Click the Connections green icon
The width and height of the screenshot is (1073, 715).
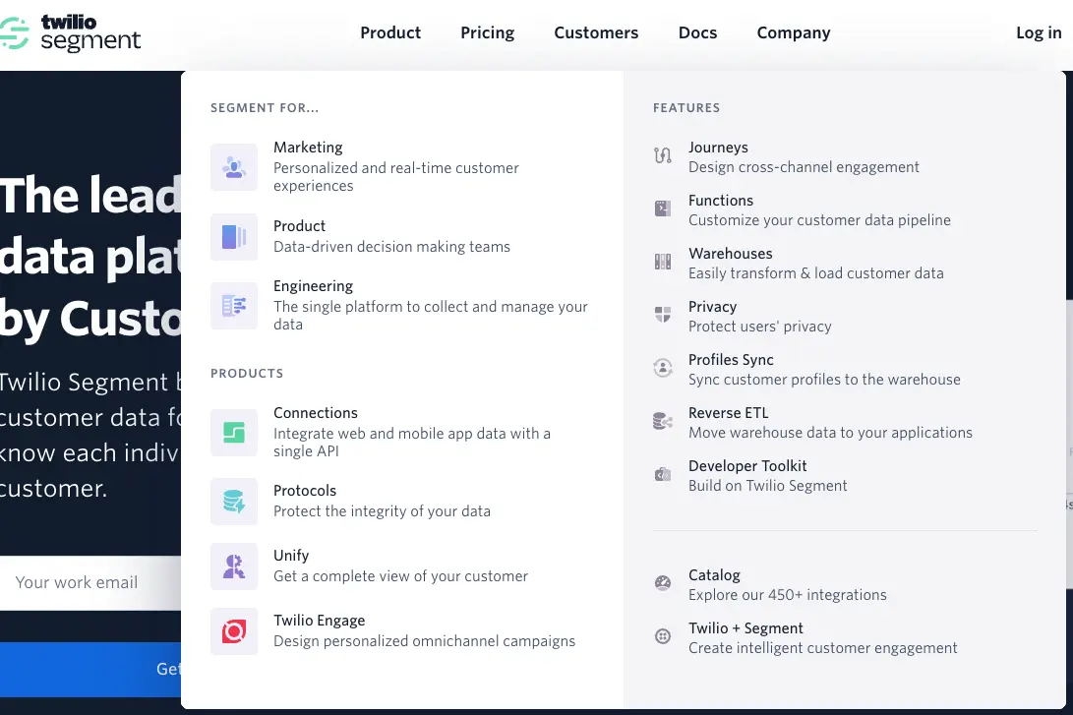(234, 433)
